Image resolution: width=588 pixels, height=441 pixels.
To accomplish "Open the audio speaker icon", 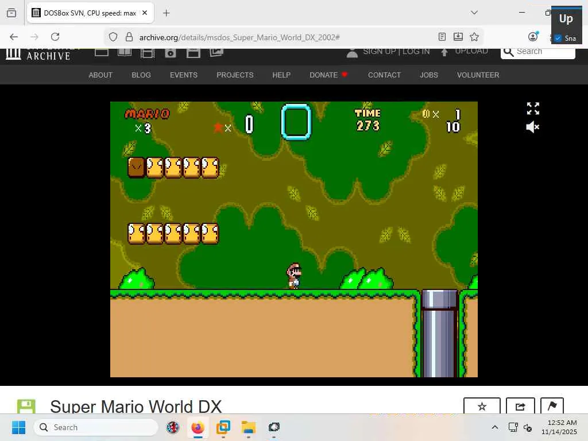I will pos(170,53).
